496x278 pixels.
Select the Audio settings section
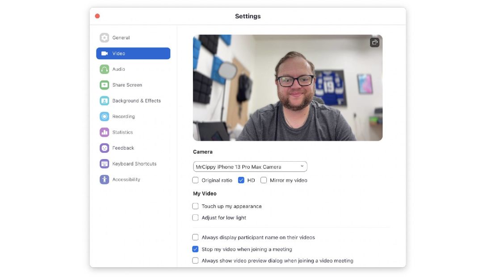pos(133,69)
